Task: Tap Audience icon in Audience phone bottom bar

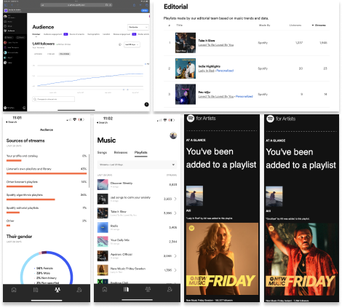Action: click(x=57, y=290)
